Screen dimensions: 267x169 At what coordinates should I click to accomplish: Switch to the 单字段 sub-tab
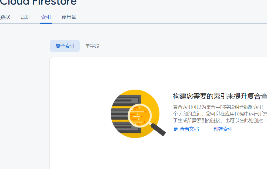tap(92, 46)
